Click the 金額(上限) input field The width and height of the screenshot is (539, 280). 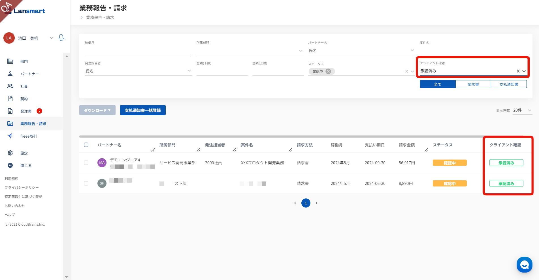(x=278, y=71)
